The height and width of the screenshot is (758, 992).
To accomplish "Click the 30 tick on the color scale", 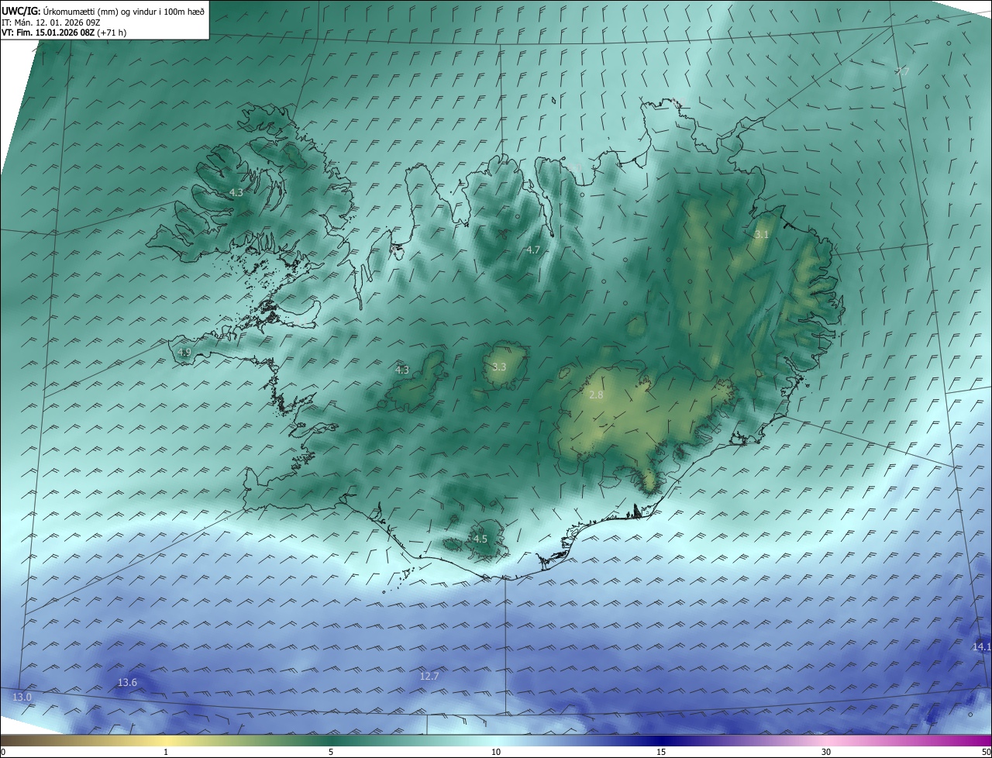I will point(826,752).
